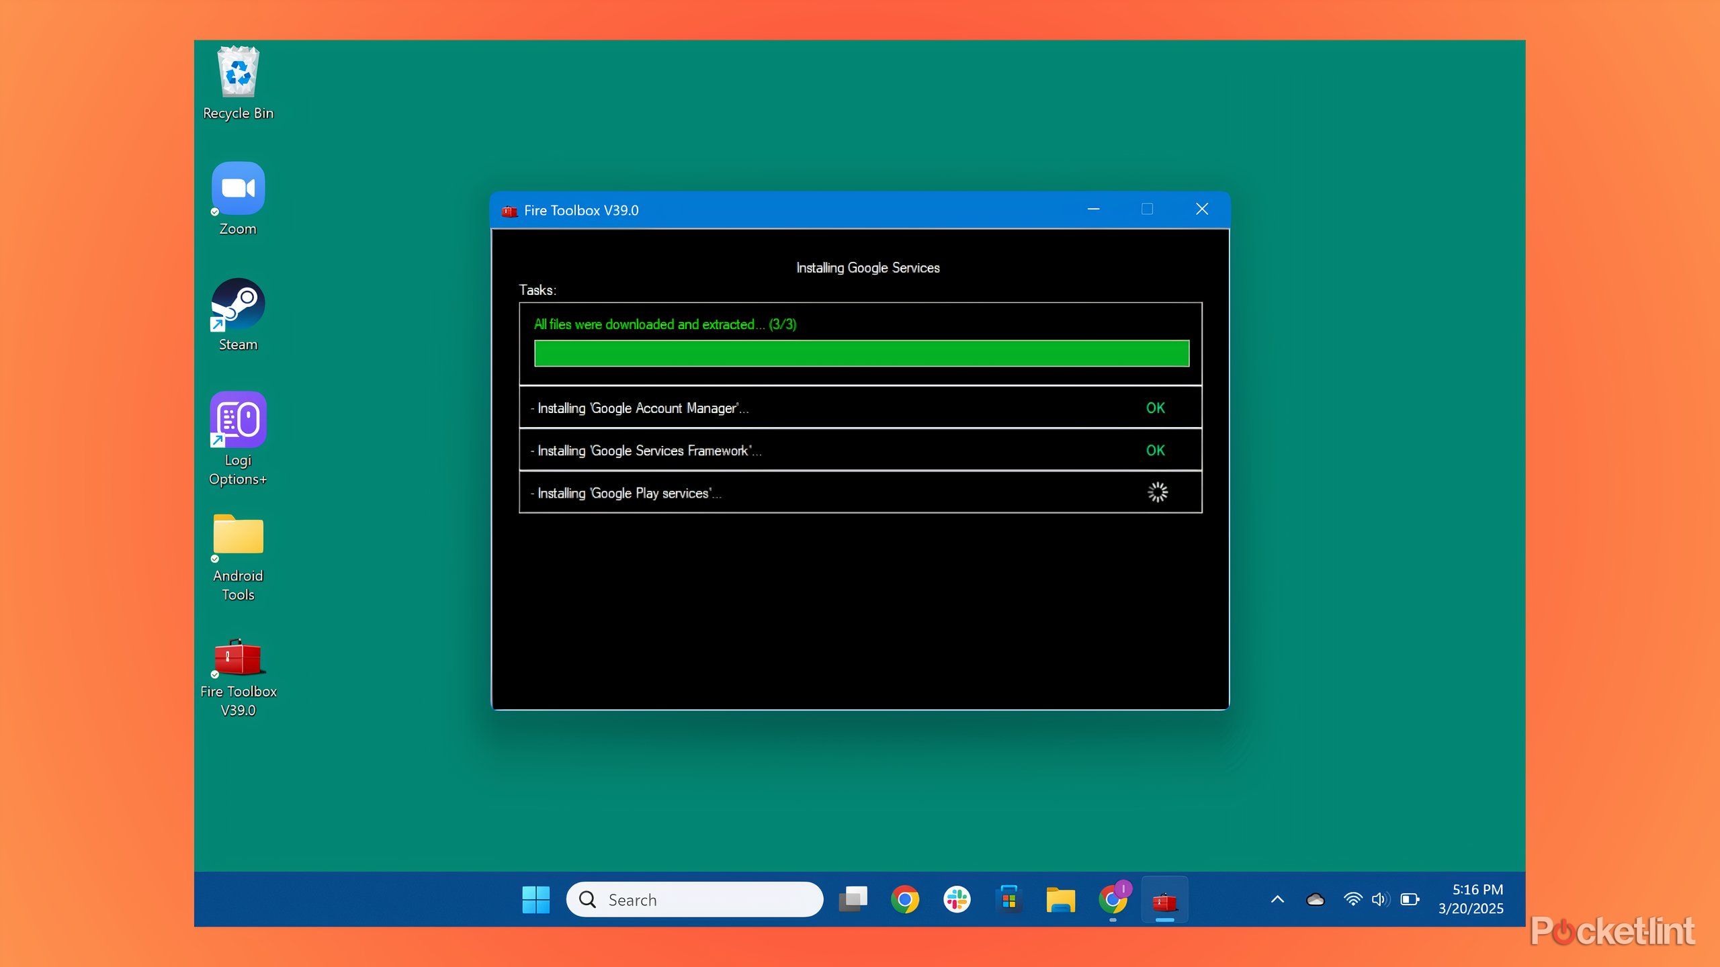Click the Windows Start button

coord(535,899)
